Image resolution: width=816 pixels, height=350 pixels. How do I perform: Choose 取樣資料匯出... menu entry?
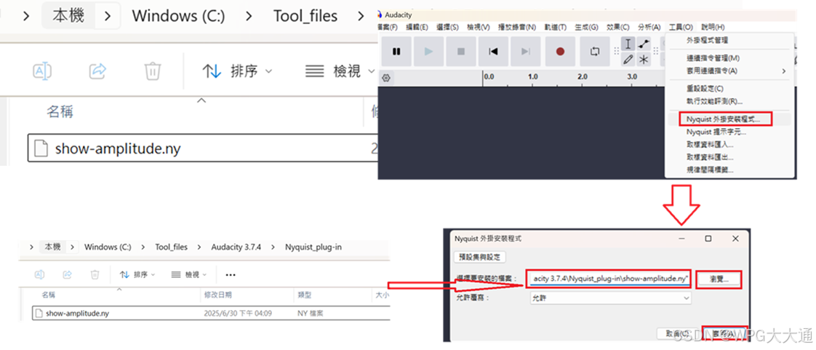pyautogui.click(x=729, y=156)
